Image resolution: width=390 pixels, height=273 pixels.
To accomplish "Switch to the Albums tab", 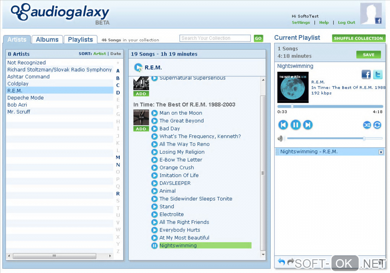I will click(x=47, y=39).
